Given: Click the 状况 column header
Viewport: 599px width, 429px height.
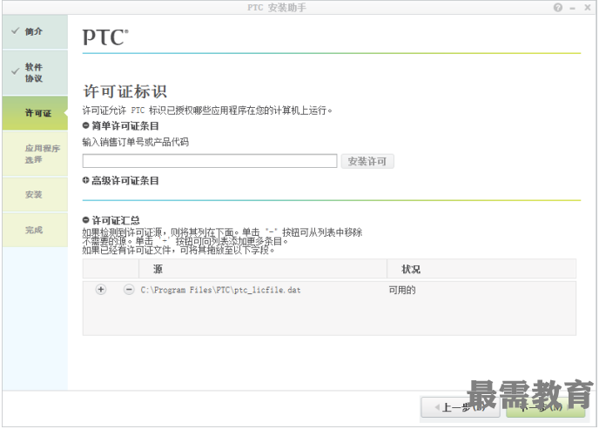Looking at the screenshot, I should [481, 269].
